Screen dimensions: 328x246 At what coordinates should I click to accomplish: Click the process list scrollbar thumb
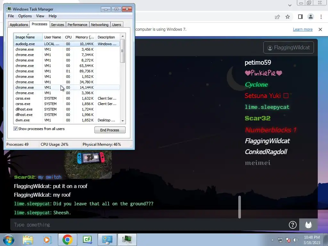123,51
